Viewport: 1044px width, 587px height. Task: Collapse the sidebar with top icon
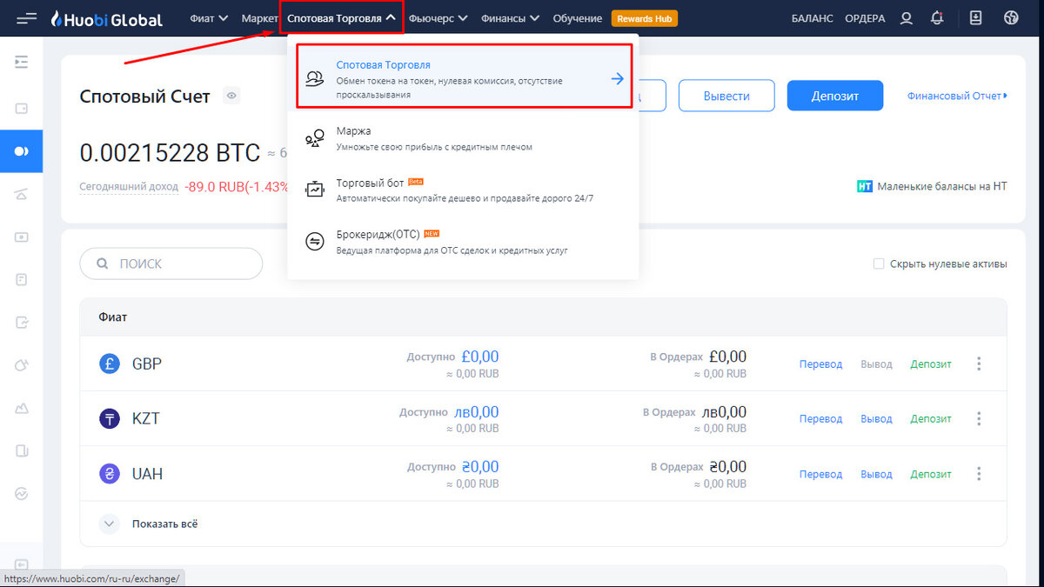[22, 62]
